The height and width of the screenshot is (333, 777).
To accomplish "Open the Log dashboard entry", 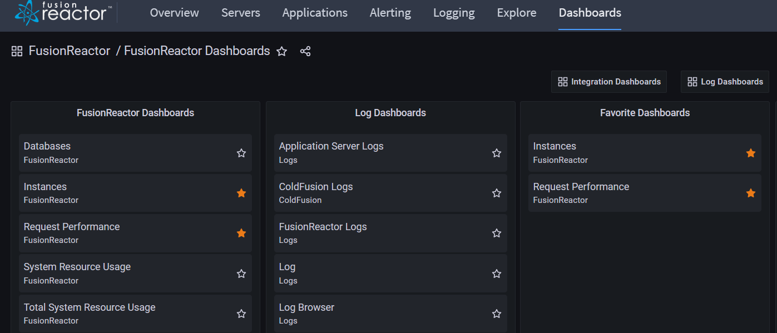I will pyautogui.click(x=390, y=274).
